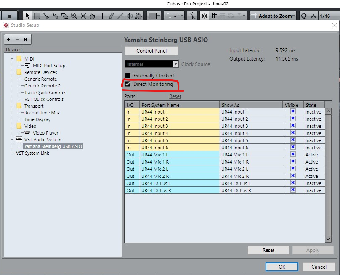Toggle visibility of UR44 FX Bus L
This screenshot has height=275, width=340.
[293, 182]
